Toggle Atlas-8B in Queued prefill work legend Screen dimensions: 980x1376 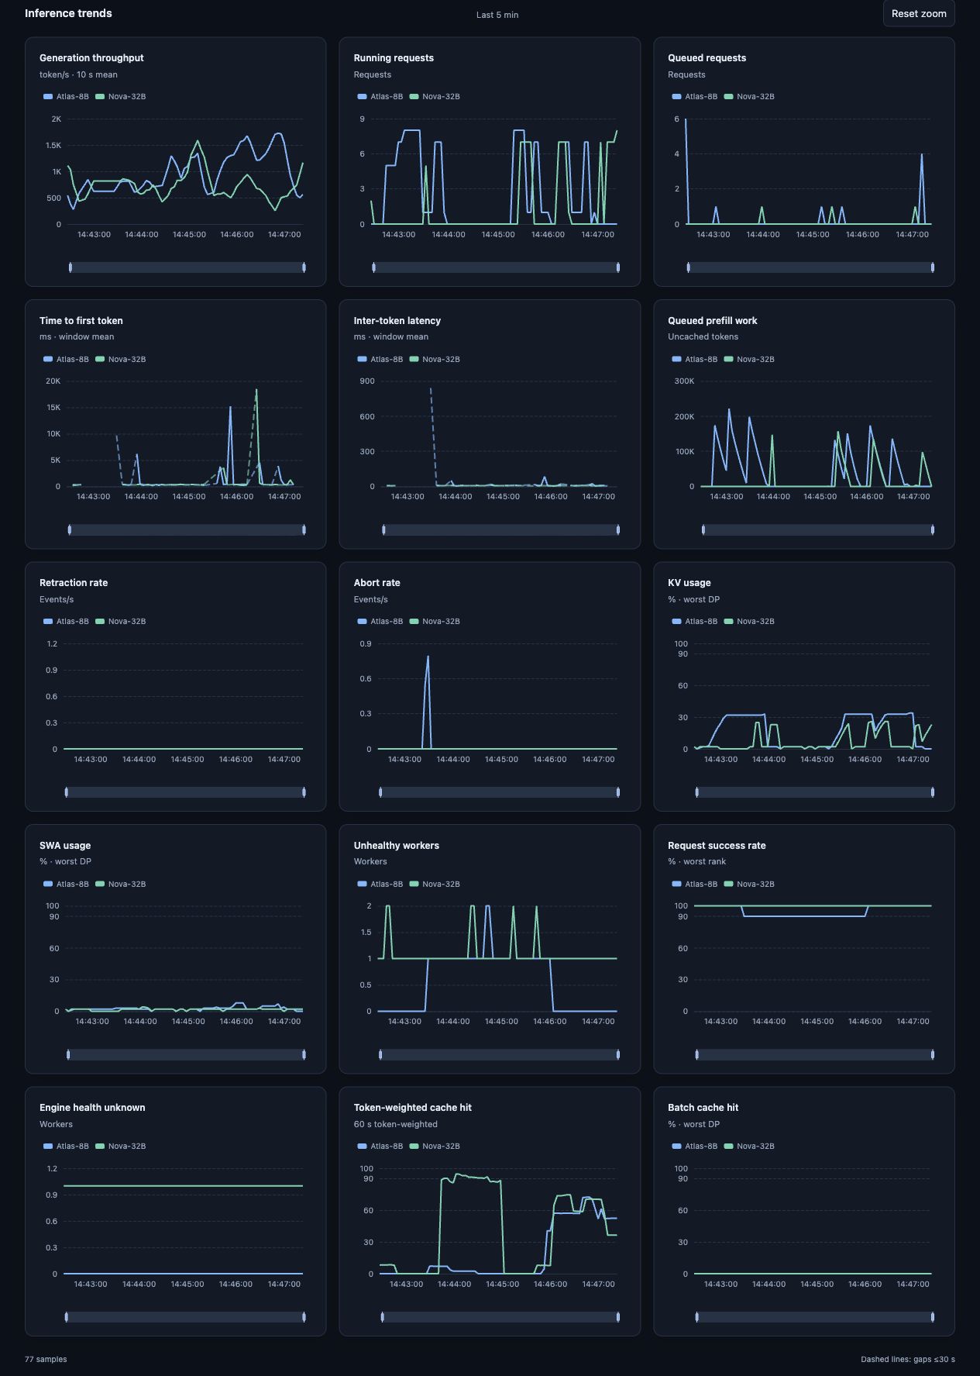[x=695, y=360]
